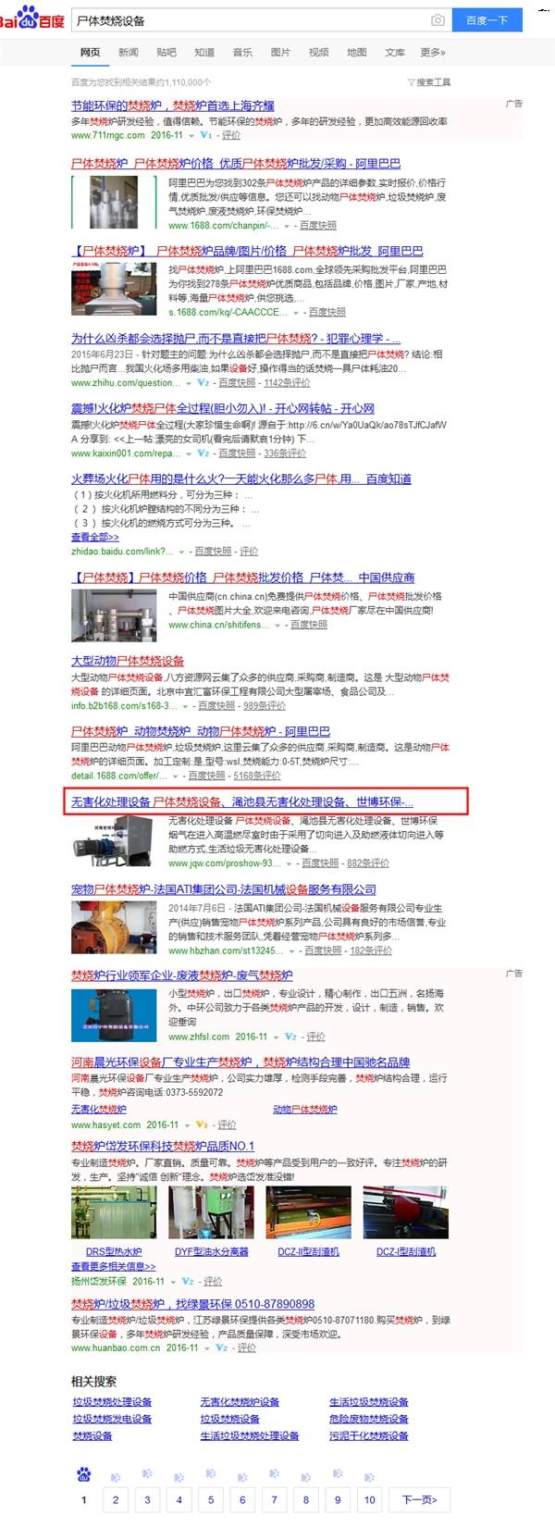
Task: Click the V2 badge beside www.kaixin001.com result
Action: coord(203,453)
